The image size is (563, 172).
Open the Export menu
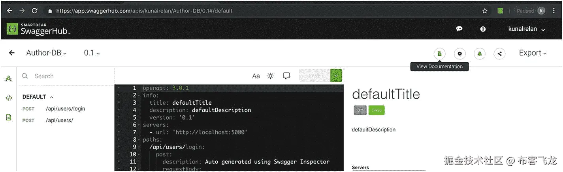point(533,53)
